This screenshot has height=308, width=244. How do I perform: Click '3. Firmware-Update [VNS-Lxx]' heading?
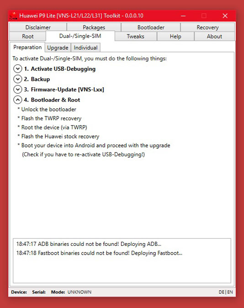pyautogui.click(x=64, y=90)
